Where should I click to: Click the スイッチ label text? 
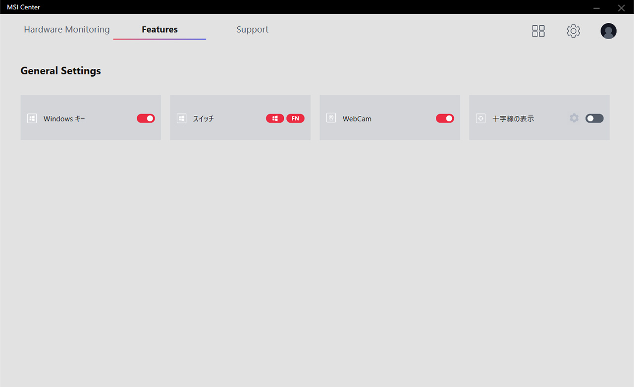point(204,119)
